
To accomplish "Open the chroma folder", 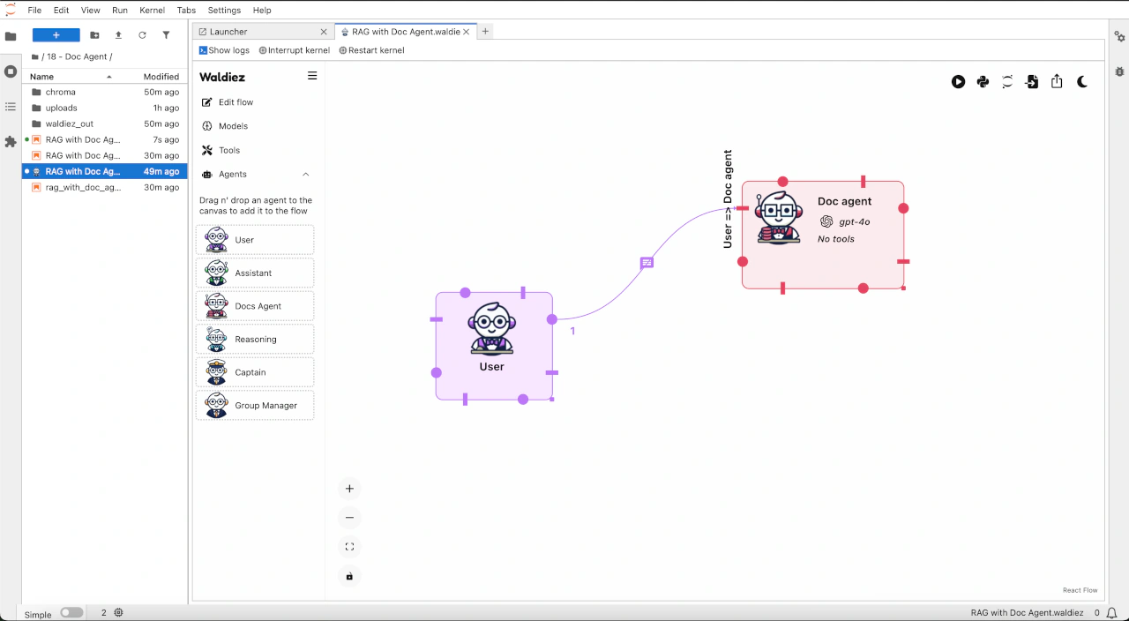I will (60, 92).
